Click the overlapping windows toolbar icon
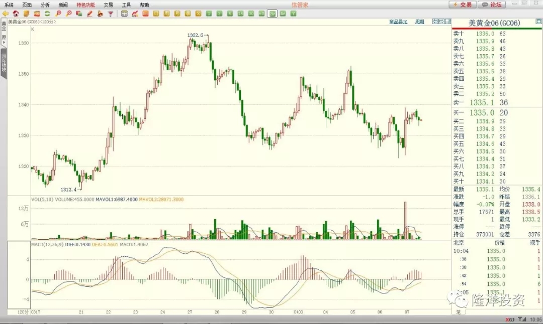Viewport: 543px width, 324px height. (79, 14)
